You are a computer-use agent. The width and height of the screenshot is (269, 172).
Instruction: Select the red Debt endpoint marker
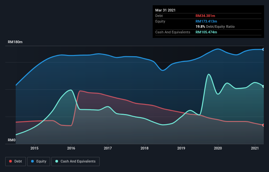(263, 125)
